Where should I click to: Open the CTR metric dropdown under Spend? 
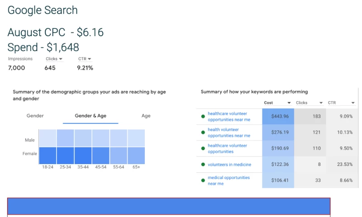89,59
